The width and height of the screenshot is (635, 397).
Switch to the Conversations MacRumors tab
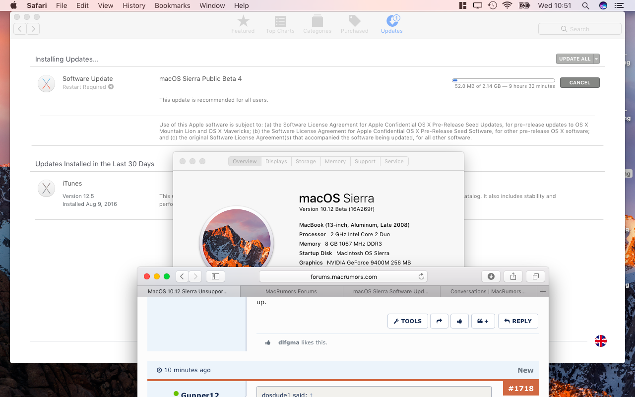(x=488, y=291)
